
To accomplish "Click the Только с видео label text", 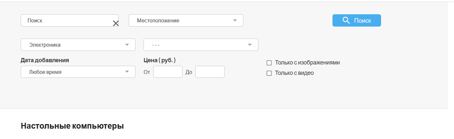I will point(294,73).
